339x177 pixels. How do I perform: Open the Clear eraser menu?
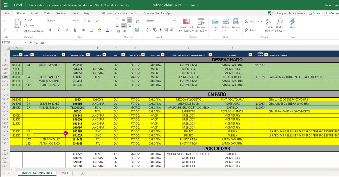tap(250, 30)
